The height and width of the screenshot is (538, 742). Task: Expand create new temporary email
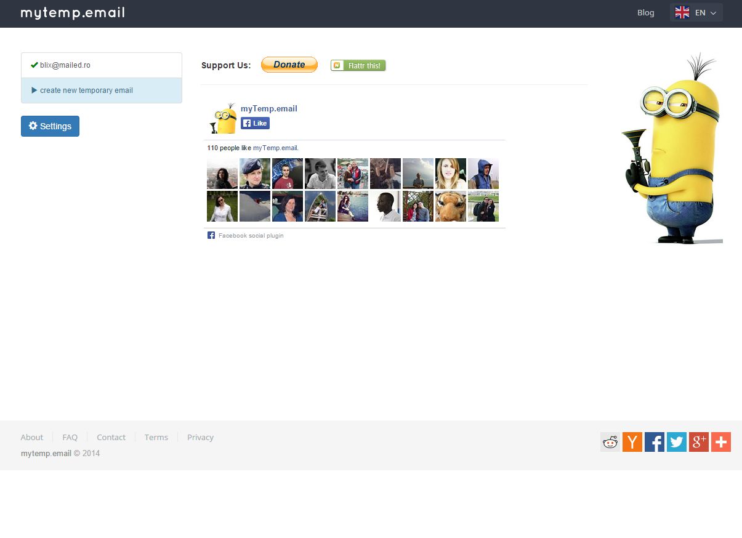coord(102,90)
